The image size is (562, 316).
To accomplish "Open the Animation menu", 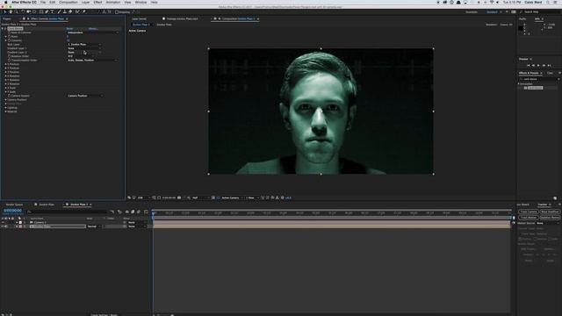I will pyautogui.click(x=113, y=2).
